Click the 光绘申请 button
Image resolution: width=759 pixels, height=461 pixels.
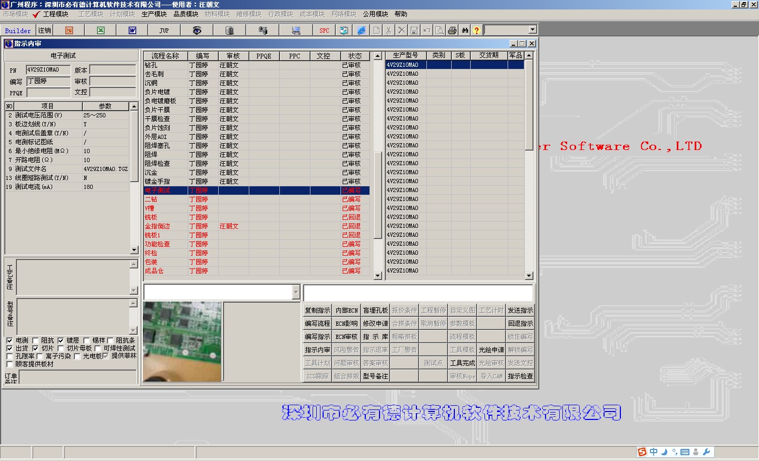[491, 350]
